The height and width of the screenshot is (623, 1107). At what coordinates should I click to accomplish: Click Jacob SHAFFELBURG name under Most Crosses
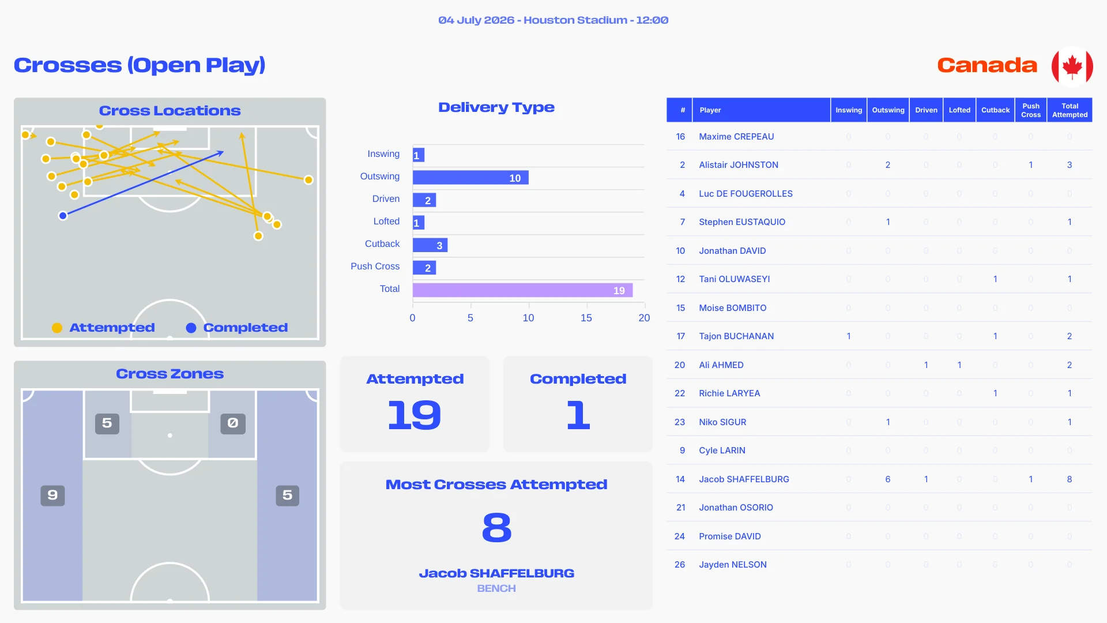[x=496, y=573]
